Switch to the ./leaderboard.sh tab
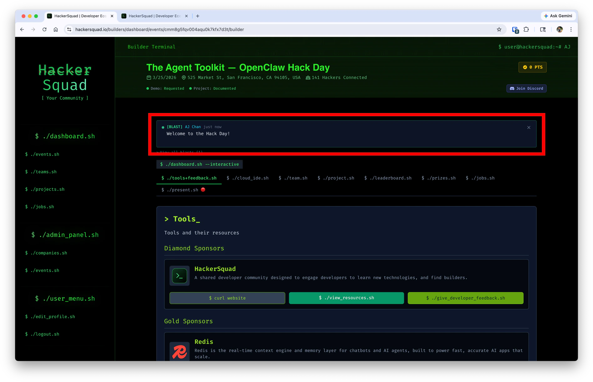 click(x=388, y=178)
